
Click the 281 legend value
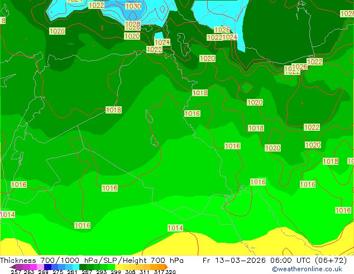tap(72, 272)
